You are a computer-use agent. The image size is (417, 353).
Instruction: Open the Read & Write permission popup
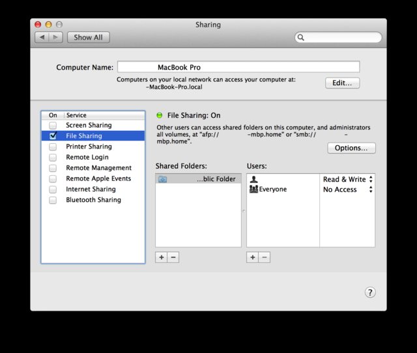pyautogui.click(x=347, y=179)
